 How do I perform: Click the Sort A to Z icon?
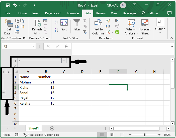tap(56, 23)
